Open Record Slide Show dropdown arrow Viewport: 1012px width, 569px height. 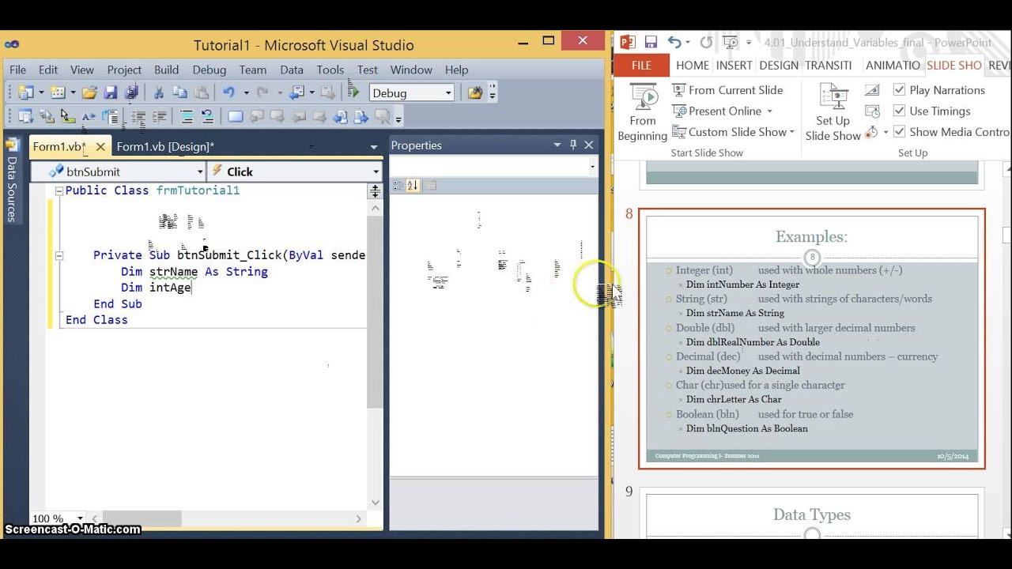885,132
